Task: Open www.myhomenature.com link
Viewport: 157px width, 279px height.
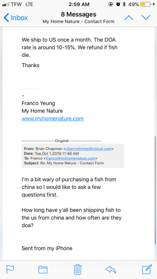Action: coord(52,119)
